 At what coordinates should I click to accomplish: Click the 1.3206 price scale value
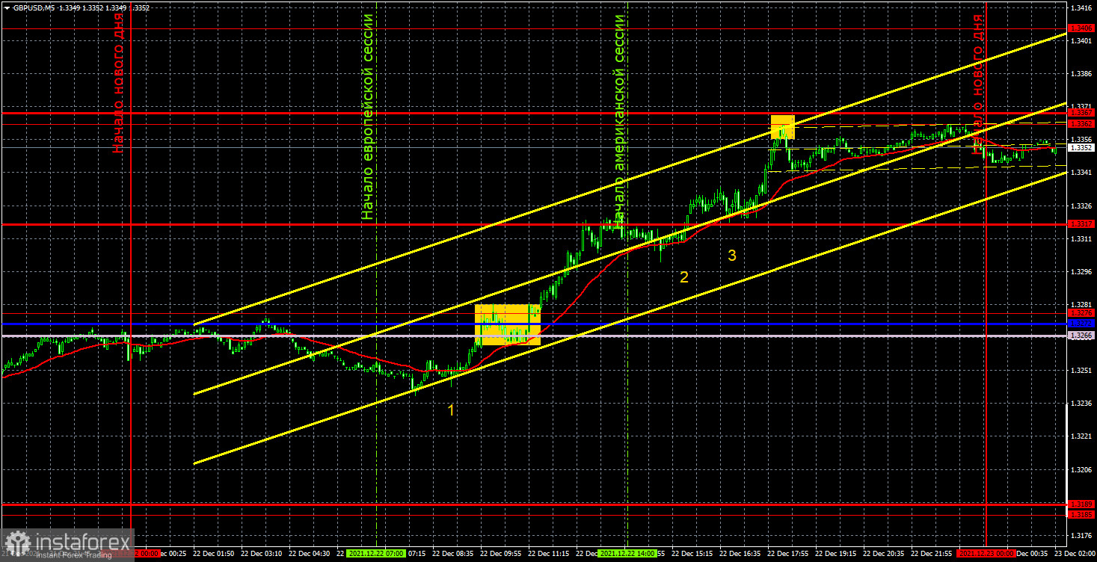(1081, 469)
